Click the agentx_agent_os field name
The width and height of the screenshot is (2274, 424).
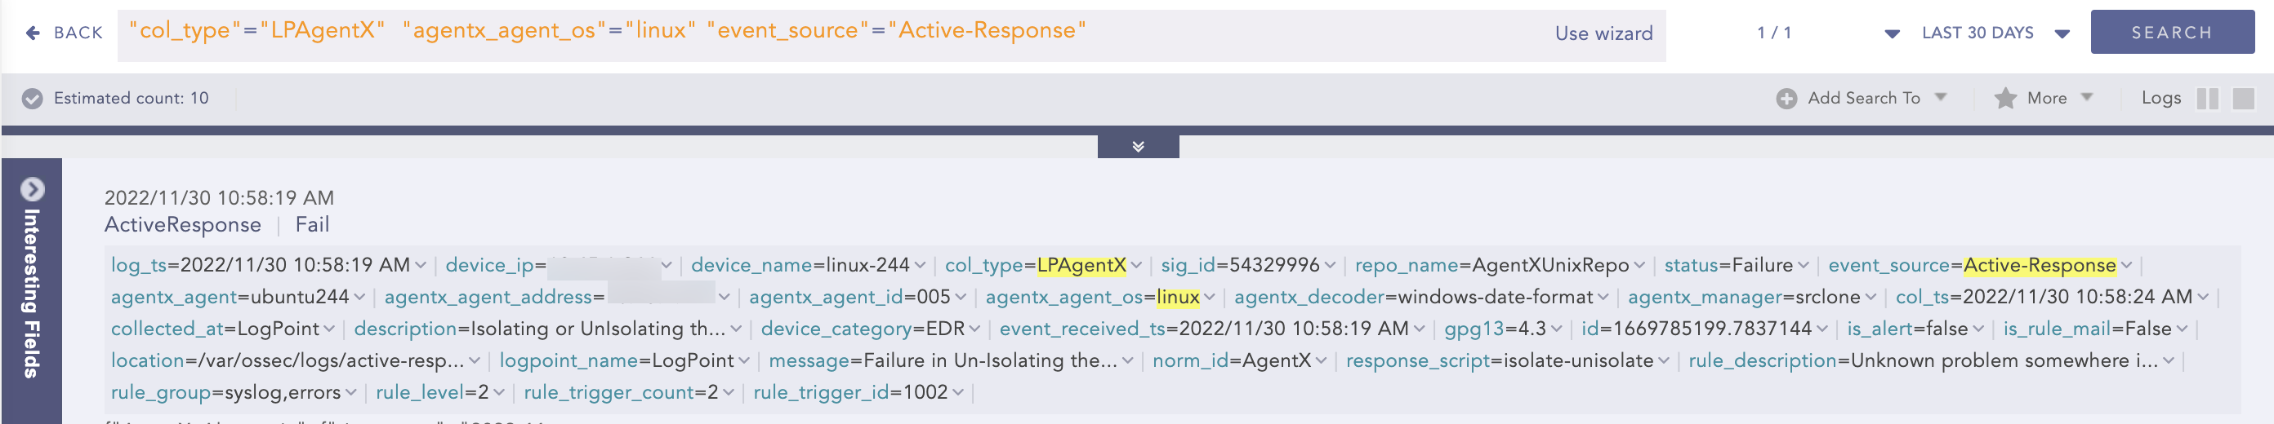[x=1064, y=297]
